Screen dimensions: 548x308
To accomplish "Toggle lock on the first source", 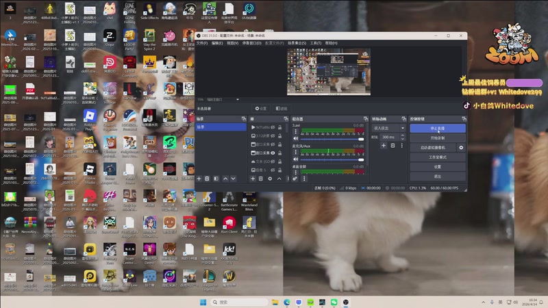I will pos(279,127).
